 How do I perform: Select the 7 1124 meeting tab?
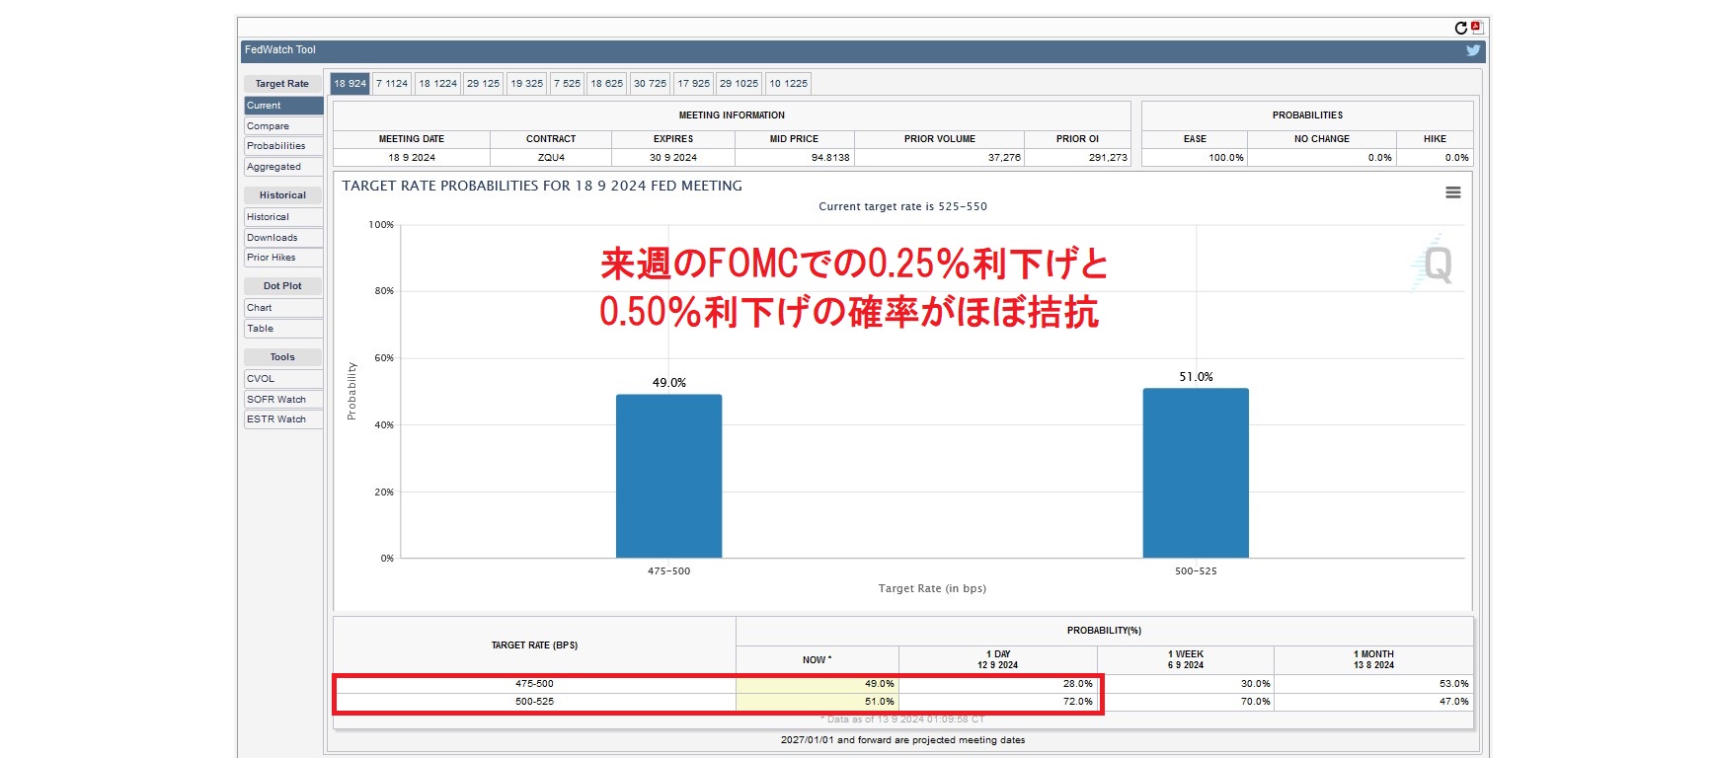392,84
